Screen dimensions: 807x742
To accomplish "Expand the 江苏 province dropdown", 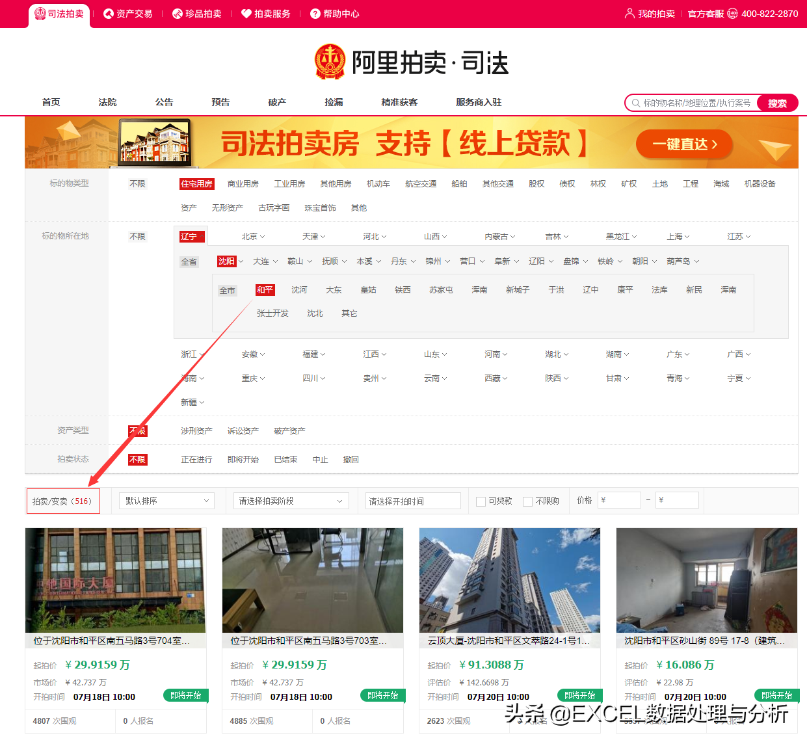I will (739, 237).
